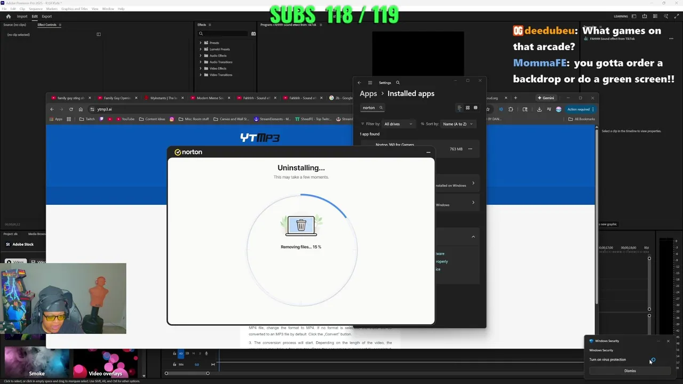This screenshot has height=384, width=683.
Task: Click the Effects panel search field
Action: coord(223,34)
